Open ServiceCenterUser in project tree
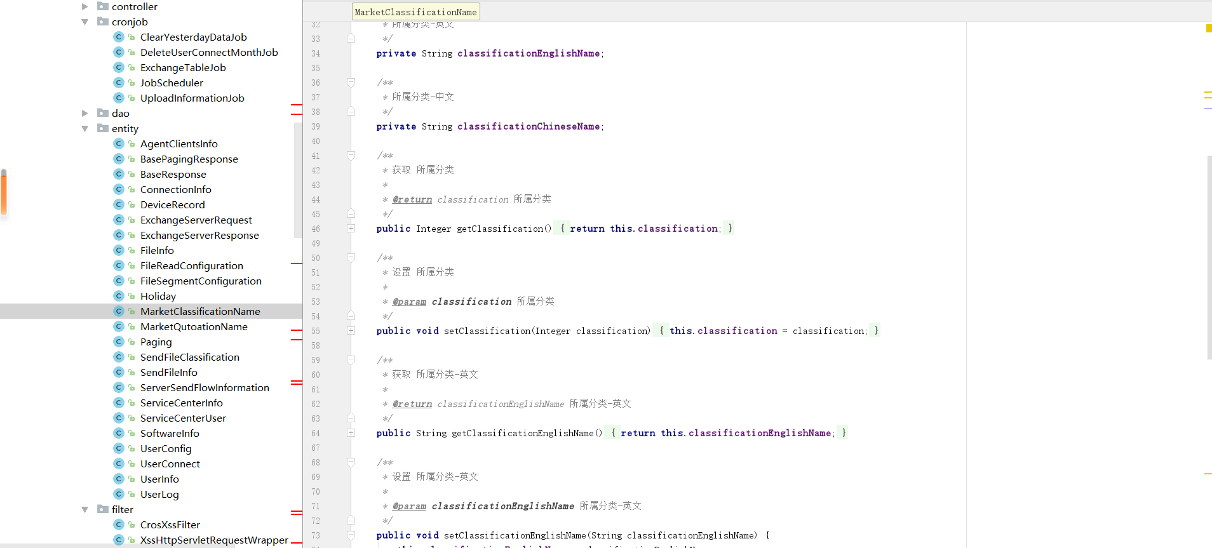The width and height of the screenshot is (1212, 548). (x=183, y=418)
